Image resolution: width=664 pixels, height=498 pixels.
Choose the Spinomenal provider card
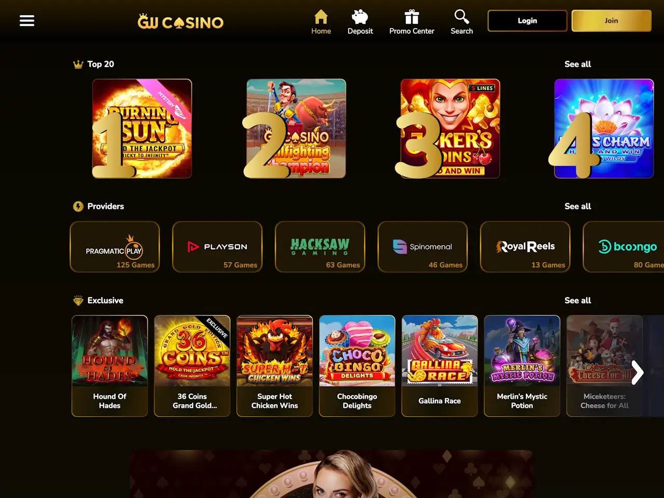tap(423, 247)
